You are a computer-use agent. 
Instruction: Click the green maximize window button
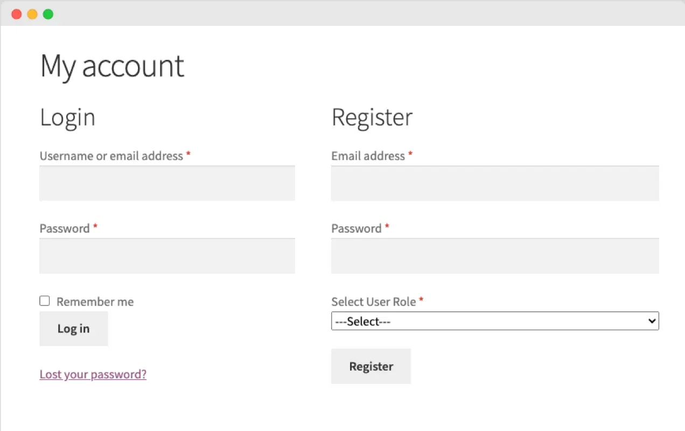tap(48, 15)
